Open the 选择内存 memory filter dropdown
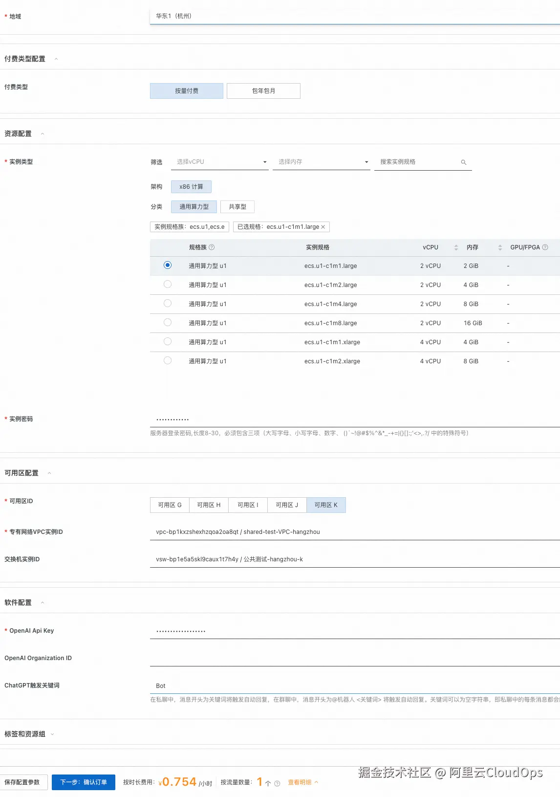This screenshot has height=797, width=560. (322, 162)
